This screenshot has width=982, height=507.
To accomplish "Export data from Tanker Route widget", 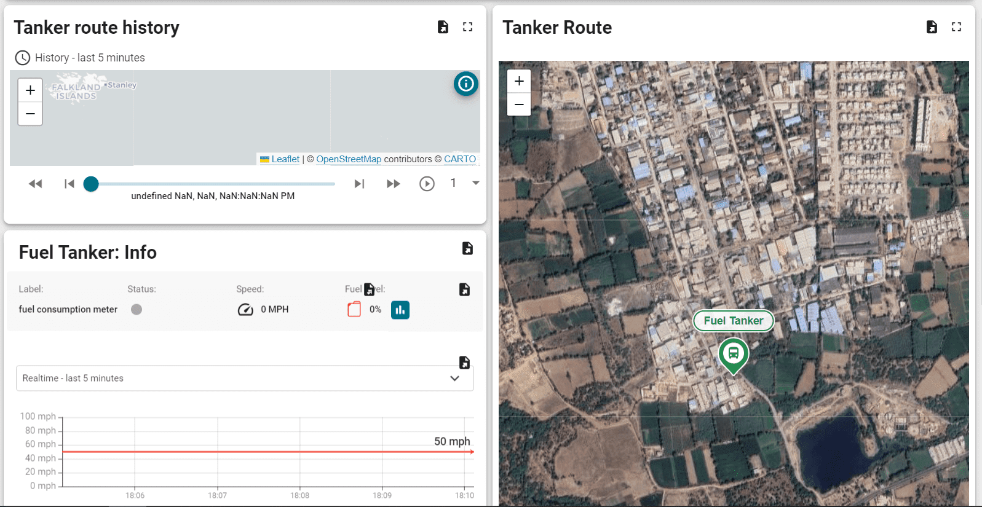I will point(932,27).
